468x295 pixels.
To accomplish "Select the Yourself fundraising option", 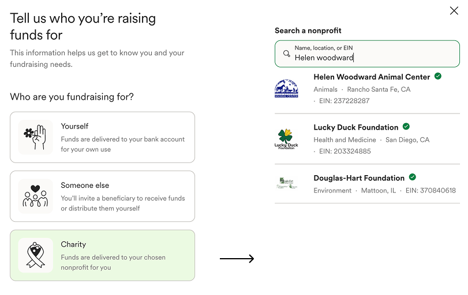I will pos(102,137).
